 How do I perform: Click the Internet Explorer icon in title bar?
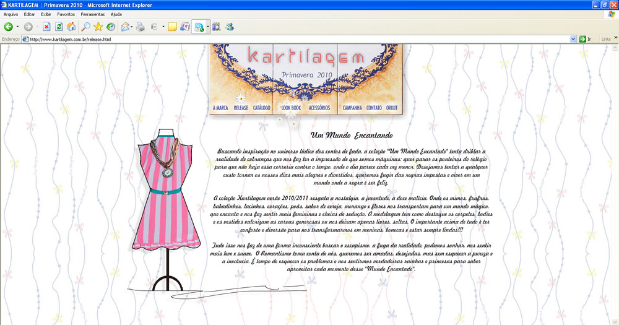point(4,5)
